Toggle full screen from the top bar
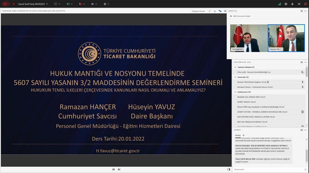Screen dimensions: 309x173 click(299, 4)
